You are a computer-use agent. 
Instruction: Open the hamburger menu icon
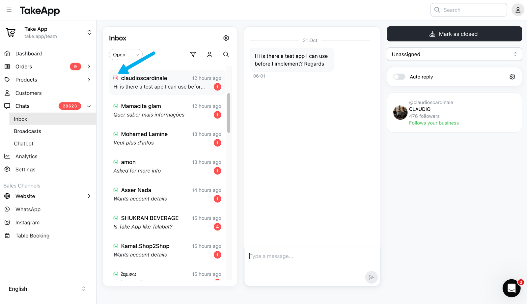point(9,10)
